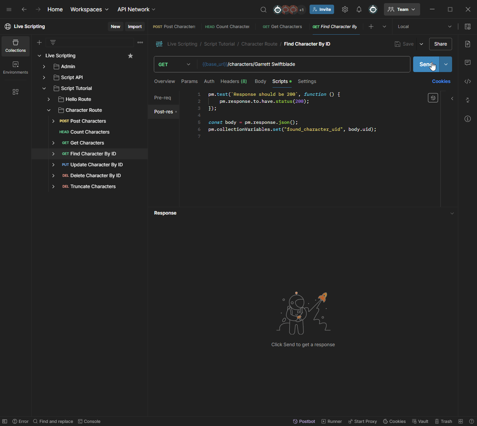Open Truncate Characters request
This screenshot has height=426, width=477.
93,187
